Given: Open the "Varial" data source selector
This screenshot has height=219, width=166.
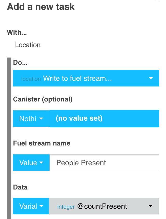Looking at the screenshot, I should (x=31, y=206).
